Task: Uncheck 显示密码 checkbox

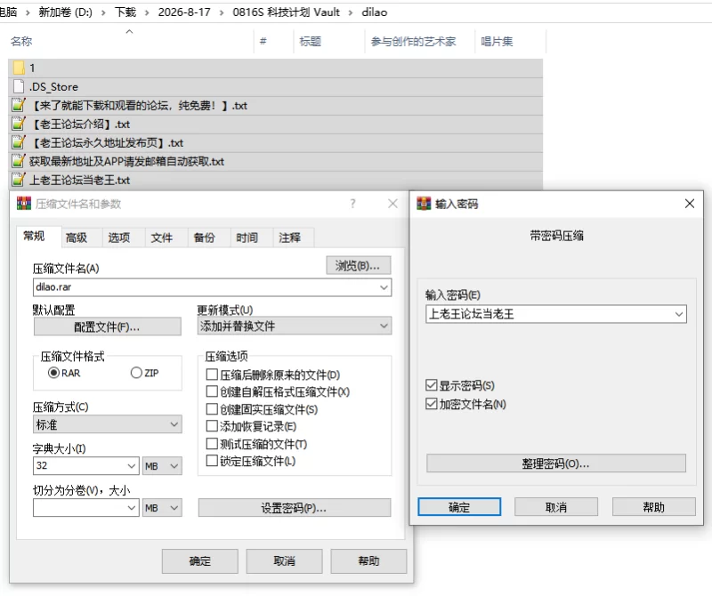Action: tap(432, 385)
